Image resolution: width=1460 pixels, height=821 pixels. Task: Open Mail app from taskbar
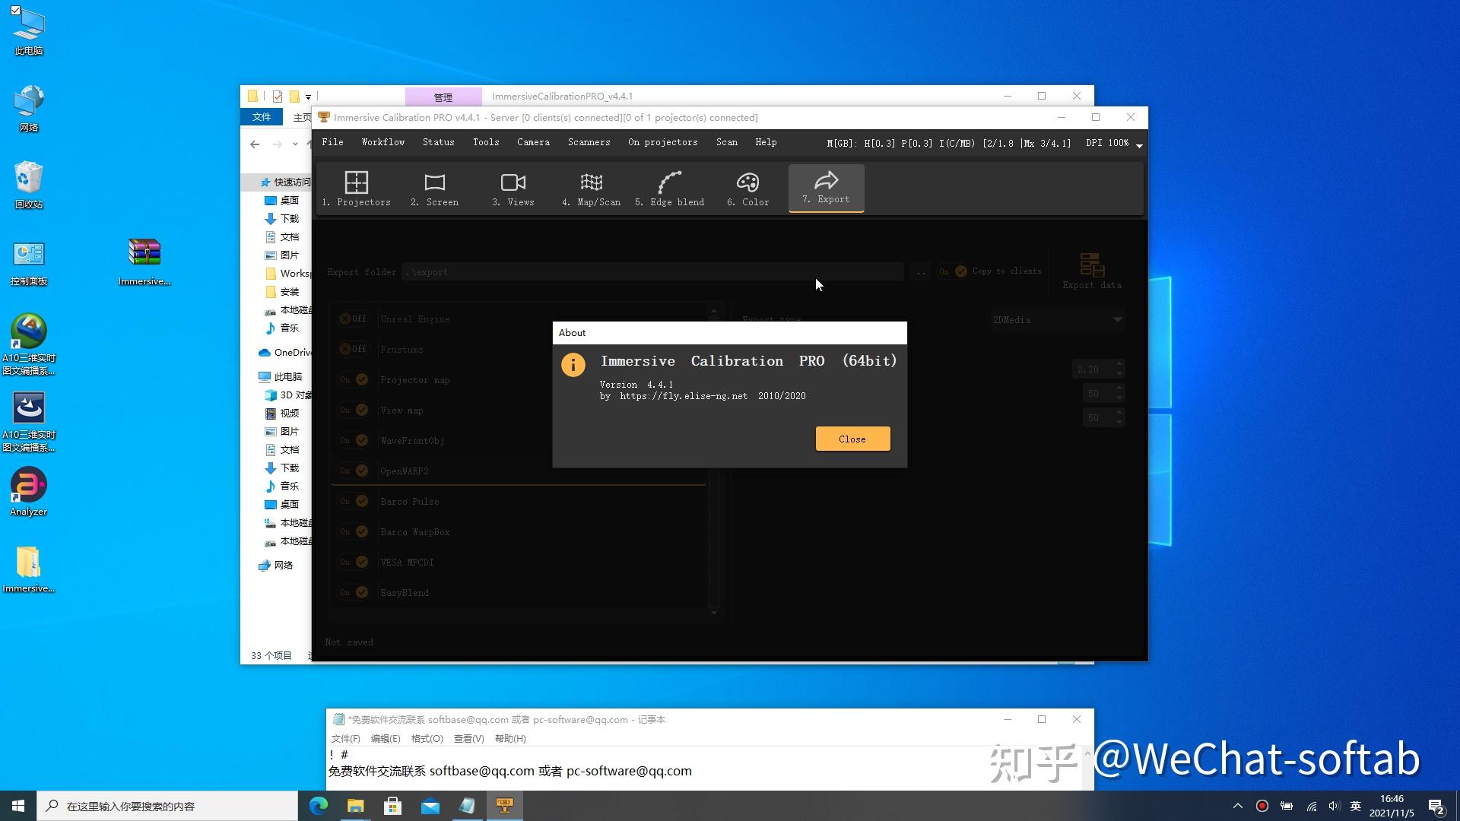click(x=430, y=806)
